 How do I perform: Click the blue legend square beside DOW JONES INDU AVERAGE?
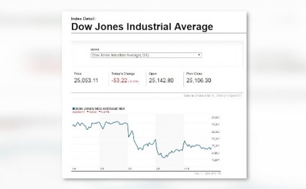coord(73,108)
